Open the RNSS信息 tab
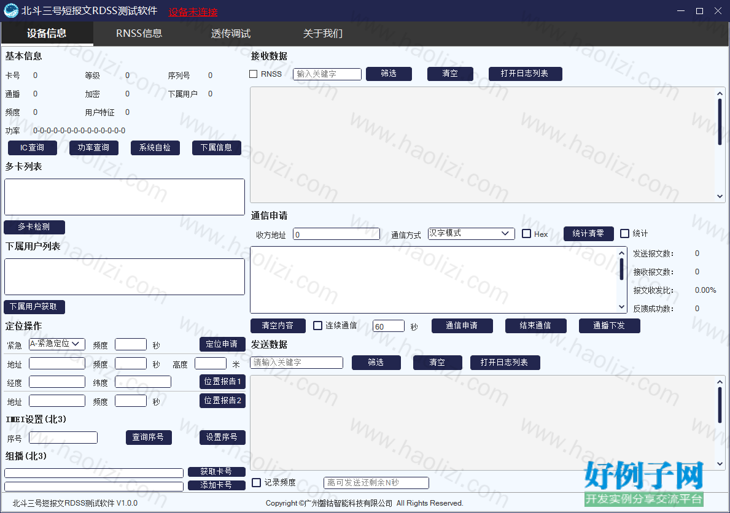This screenshot has height=513, width=730. [x=139, y=34]
